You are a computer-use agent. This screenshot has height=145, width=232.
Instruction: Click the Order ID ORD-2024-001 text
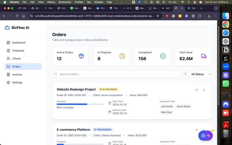[x=71, y=95]
